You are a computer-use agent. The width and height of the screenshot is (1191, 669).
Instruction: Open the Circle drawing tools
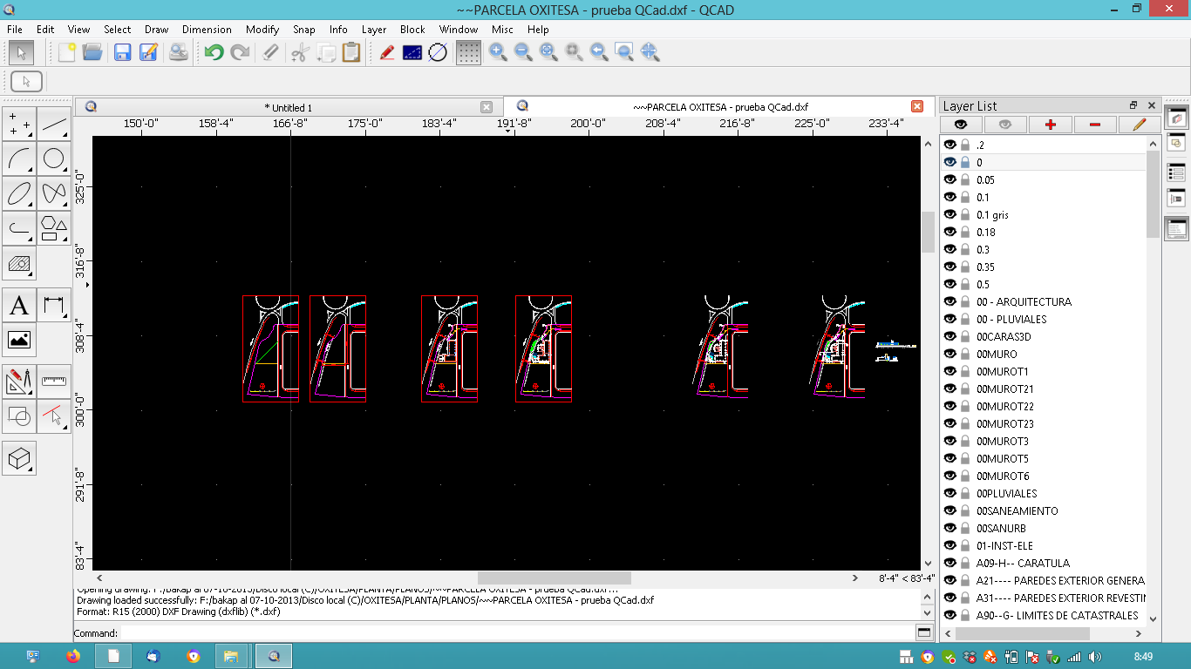coord(54,159)
